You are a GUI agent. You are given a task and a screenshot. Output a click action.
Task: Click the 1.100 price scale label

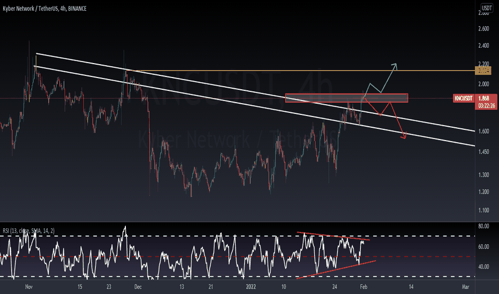483,211
